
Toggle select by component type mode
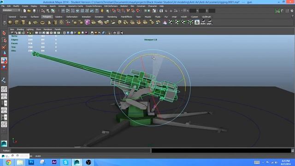pos(53,11)
